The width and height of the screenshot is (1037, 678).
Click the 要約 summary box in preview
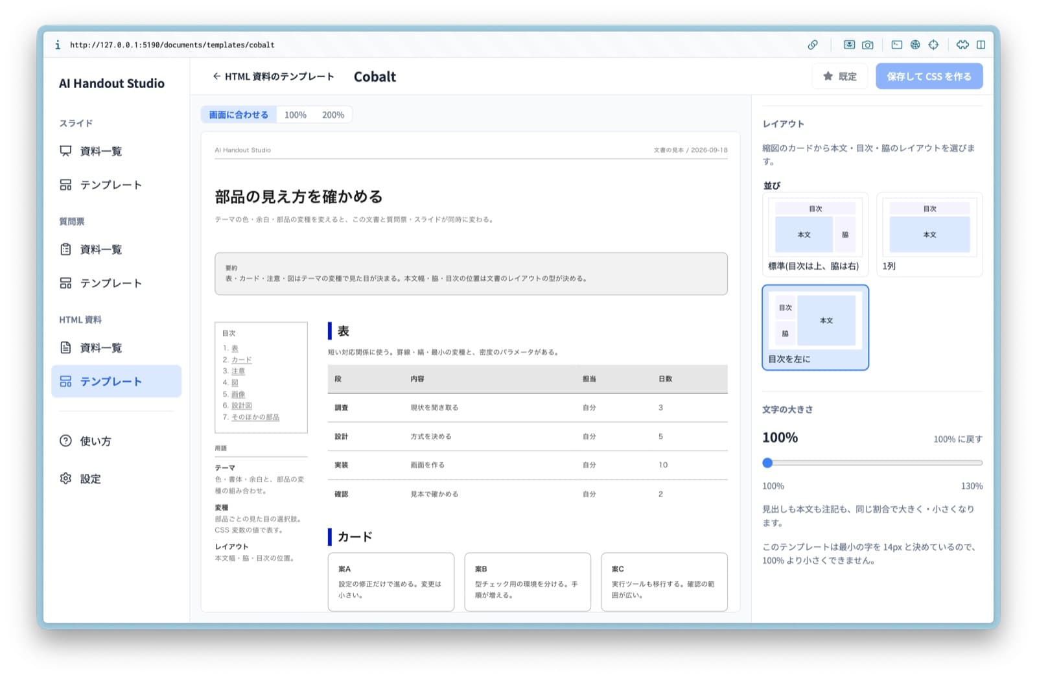(471, 274)
